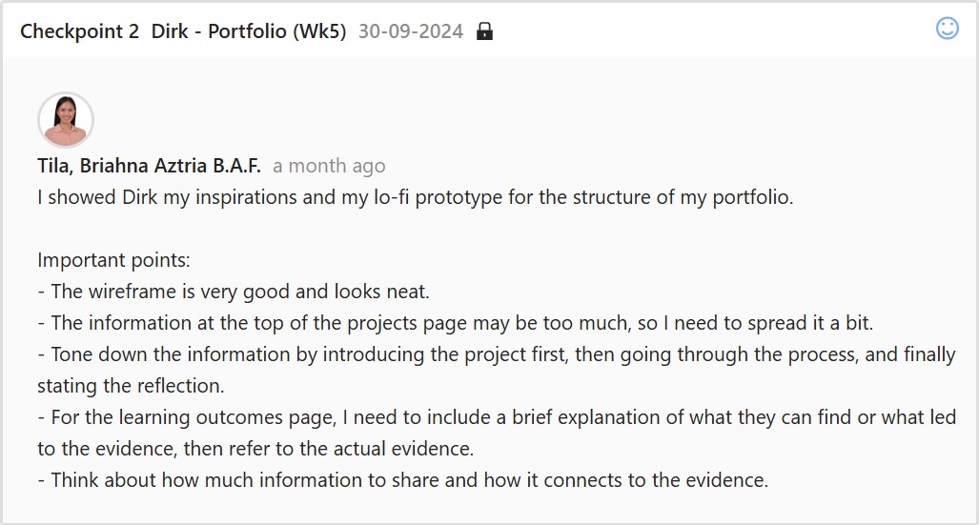Click the bullet about the projects page information
Screen dimensions: 979x525
click(x=456, y=323)
